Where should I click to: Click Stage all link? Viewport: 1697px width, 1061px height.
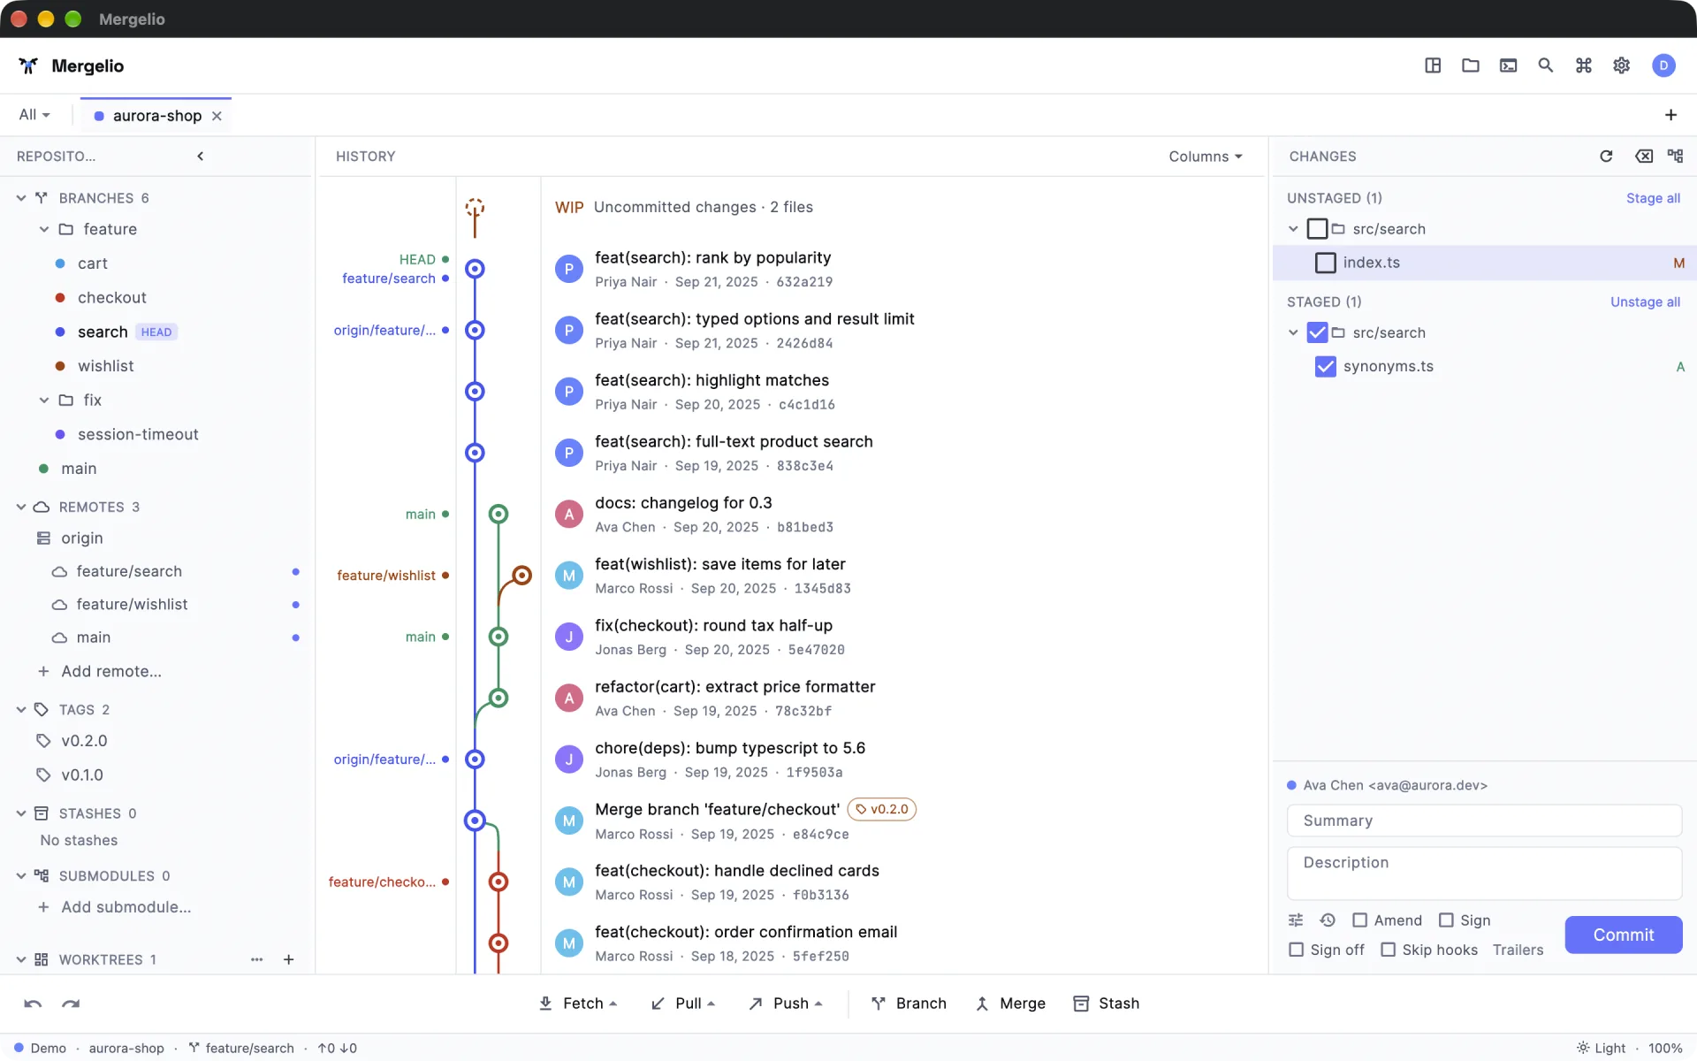point(1653,198)
